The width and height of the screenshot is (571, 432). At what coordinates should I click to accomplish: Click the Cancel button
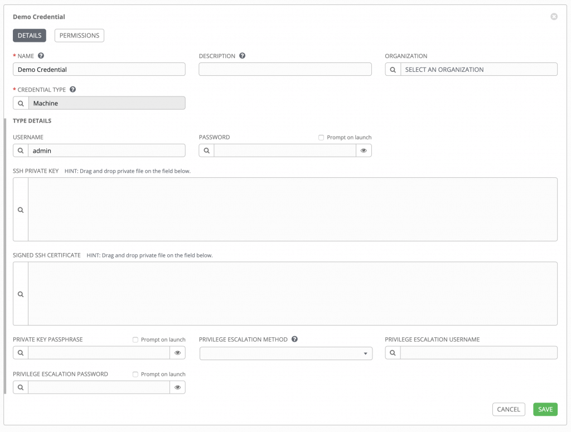(x=509, y=409)
